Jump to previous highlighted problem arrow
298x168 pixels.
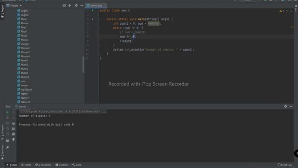coord(287,11)
